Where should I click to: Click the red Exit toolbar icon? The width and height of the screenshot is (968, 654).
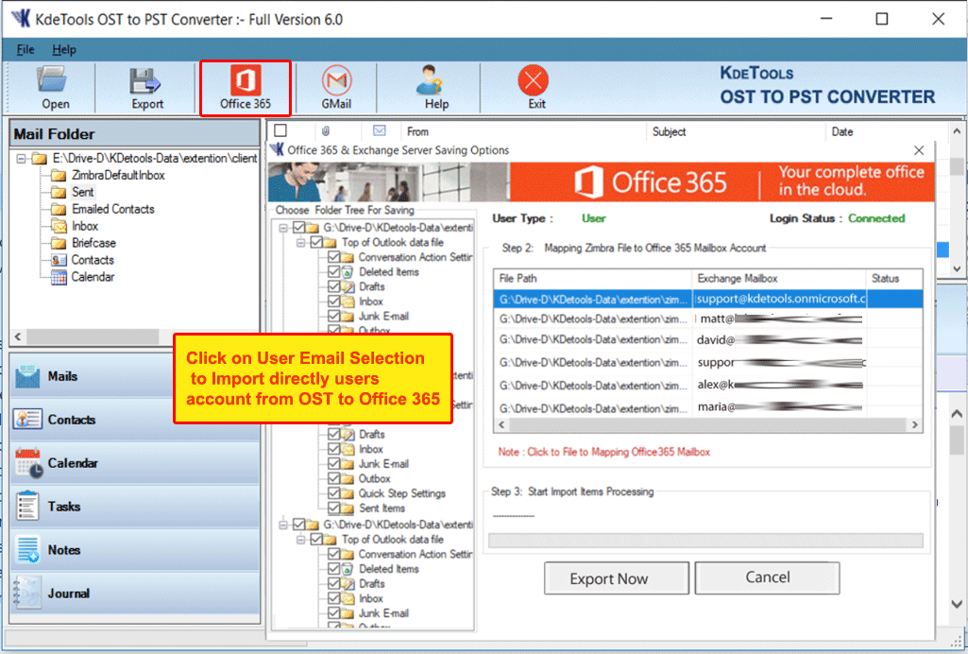click(533, 80)
